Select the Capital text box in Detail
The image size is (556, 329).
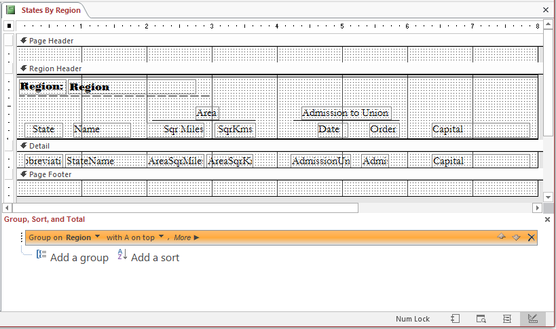(481, 161)
